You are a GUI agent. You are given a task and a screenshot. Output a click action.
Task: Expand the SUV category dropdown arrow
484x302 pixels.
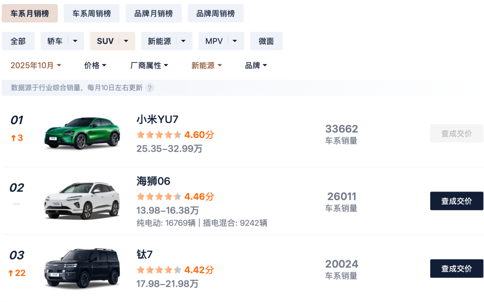[127, 41]
